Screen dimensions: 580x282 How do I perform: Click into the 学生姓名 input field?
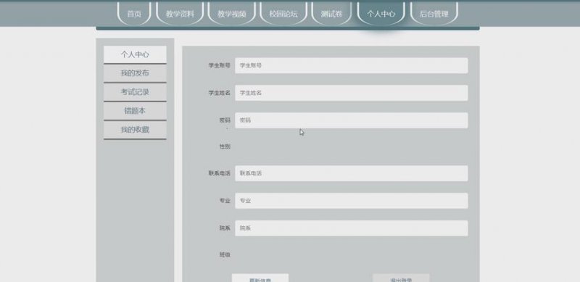352,93
